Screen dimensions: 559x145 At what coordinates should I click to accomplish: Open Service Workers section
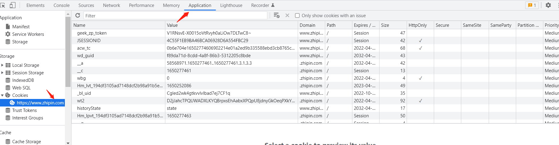[x=28, y=34]
